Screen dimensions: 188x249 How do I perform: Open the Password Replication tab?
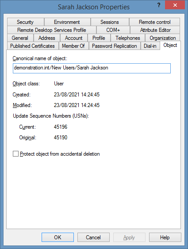(x=115, y=46)
